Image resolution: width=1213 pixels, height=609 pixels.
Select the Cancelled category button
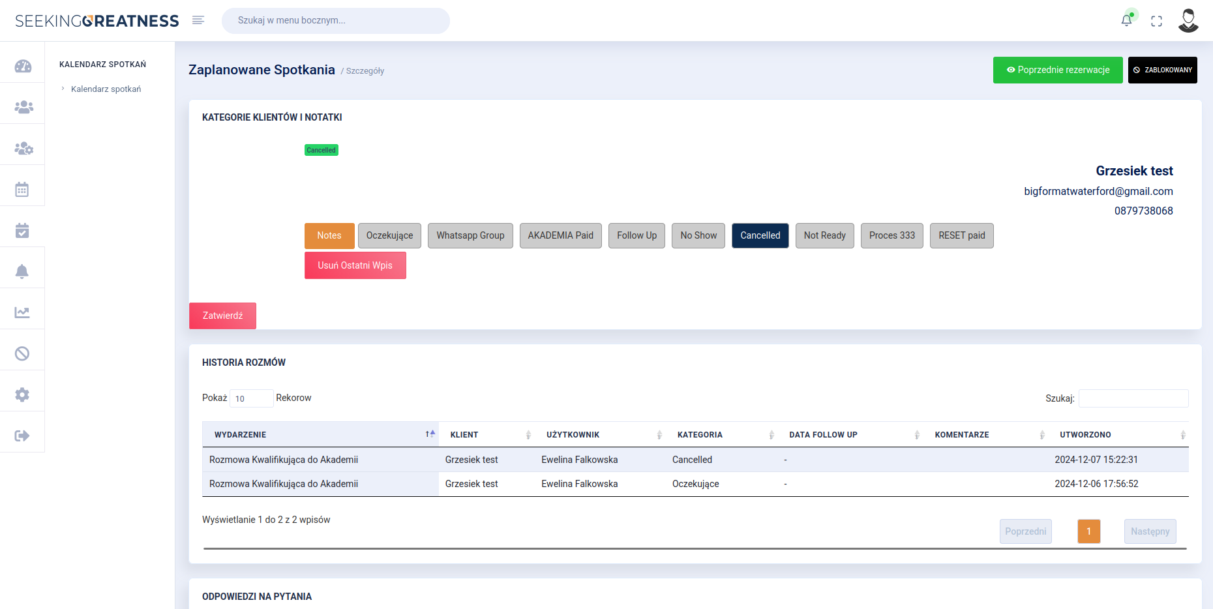tap(760, 235)
